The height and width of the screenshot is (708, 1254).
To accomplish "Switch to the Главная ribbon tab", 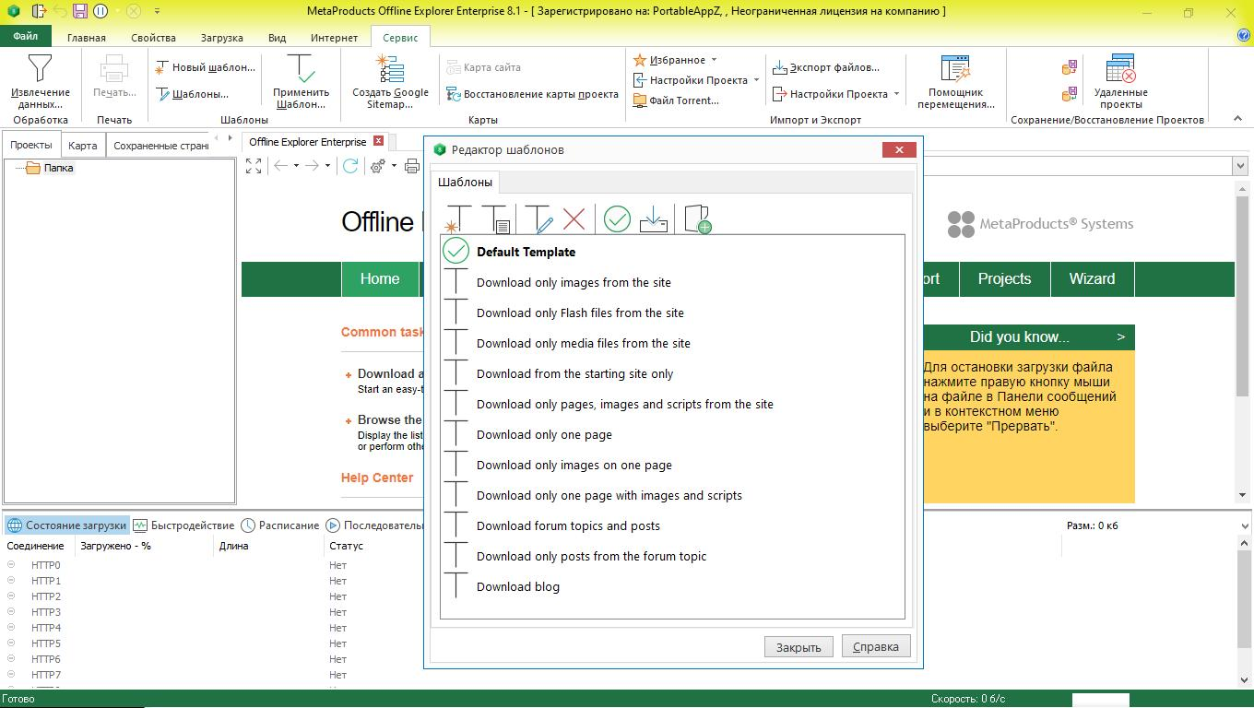I will click(x=87, y=38).
